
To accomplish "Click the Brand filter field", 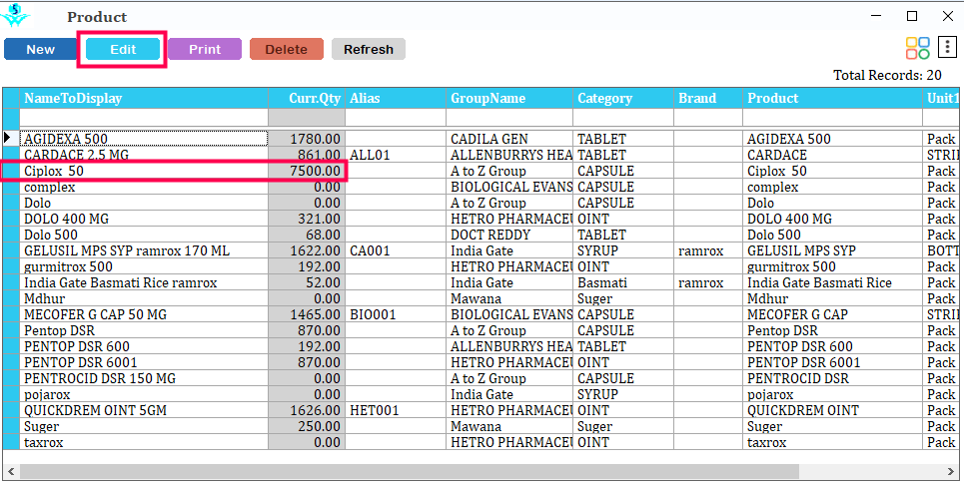I will coord(708,117).
